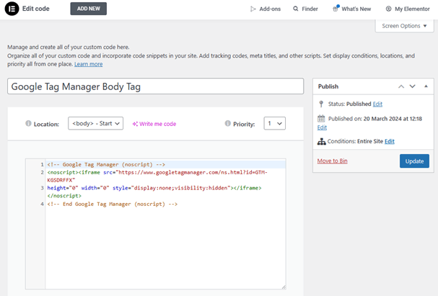Click the My Elementor user icon
438x296 pixels.
coord(388,9)
